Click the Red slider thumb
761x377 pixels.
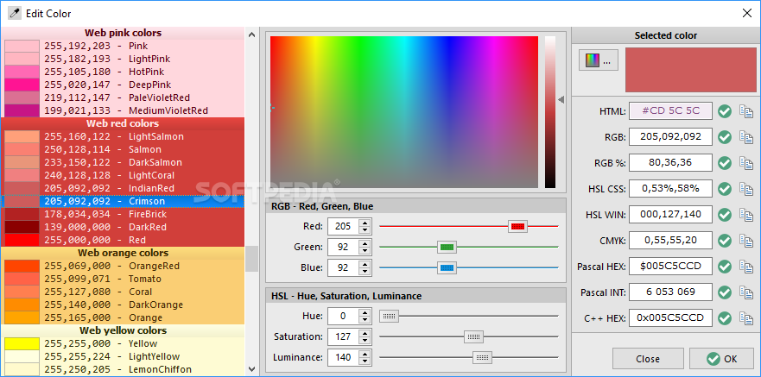pyautogui.click(x=518, y=226)
